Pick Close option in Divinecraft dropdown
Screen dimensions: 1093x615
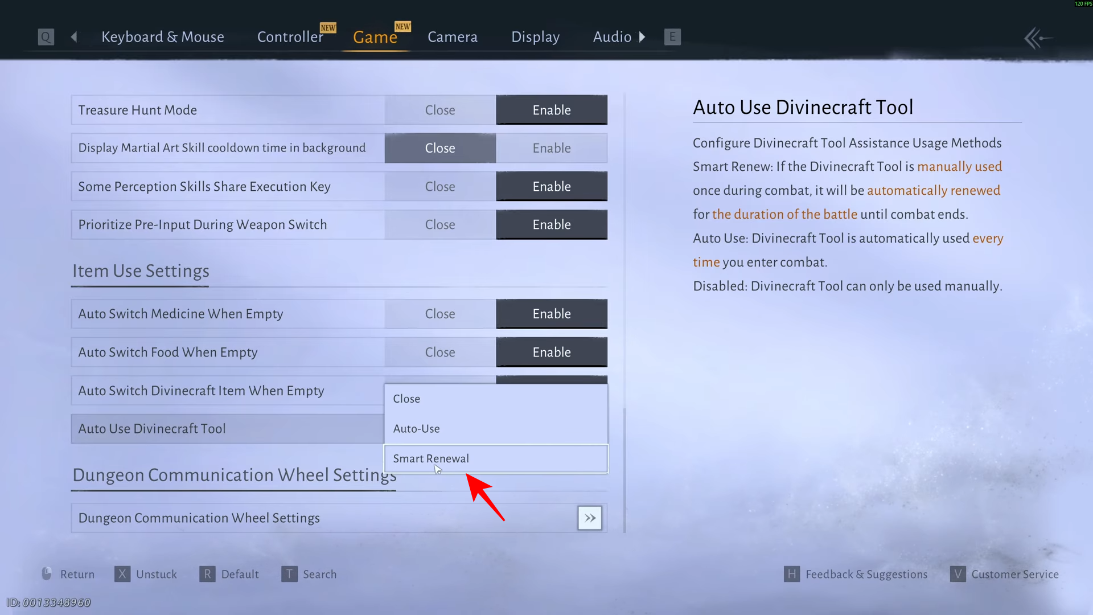496,399
